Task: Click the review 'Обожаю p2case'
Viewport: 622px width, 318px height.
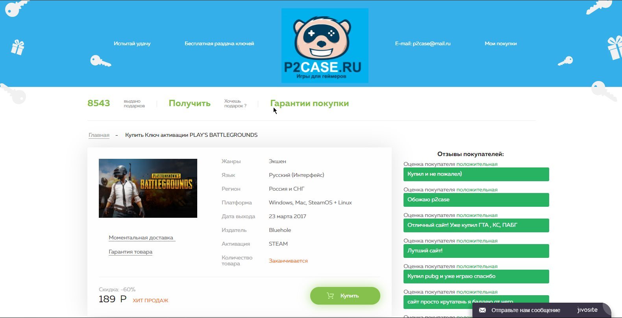Action: [476, 200]
